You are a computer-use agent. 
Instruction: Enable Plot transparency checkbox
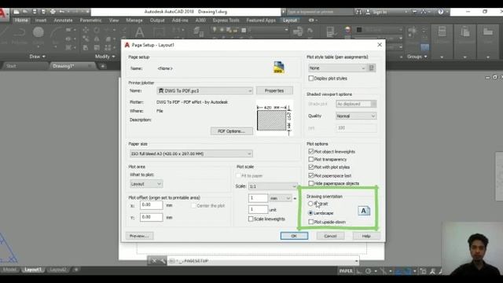click(x=310, y=159)
